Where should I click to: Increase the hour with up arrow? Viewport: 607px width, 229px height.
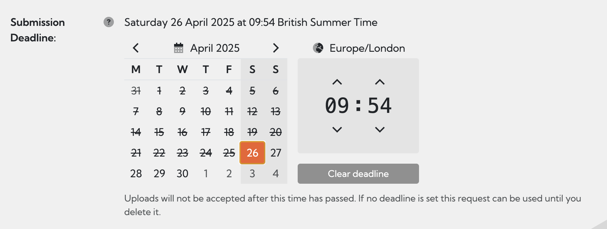[337, 82]
